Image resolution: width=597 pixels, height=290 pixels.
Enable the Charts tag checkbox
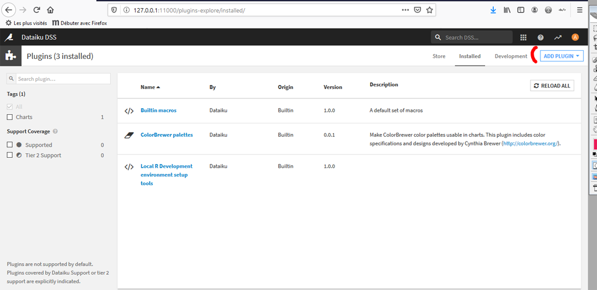point(10,117)
